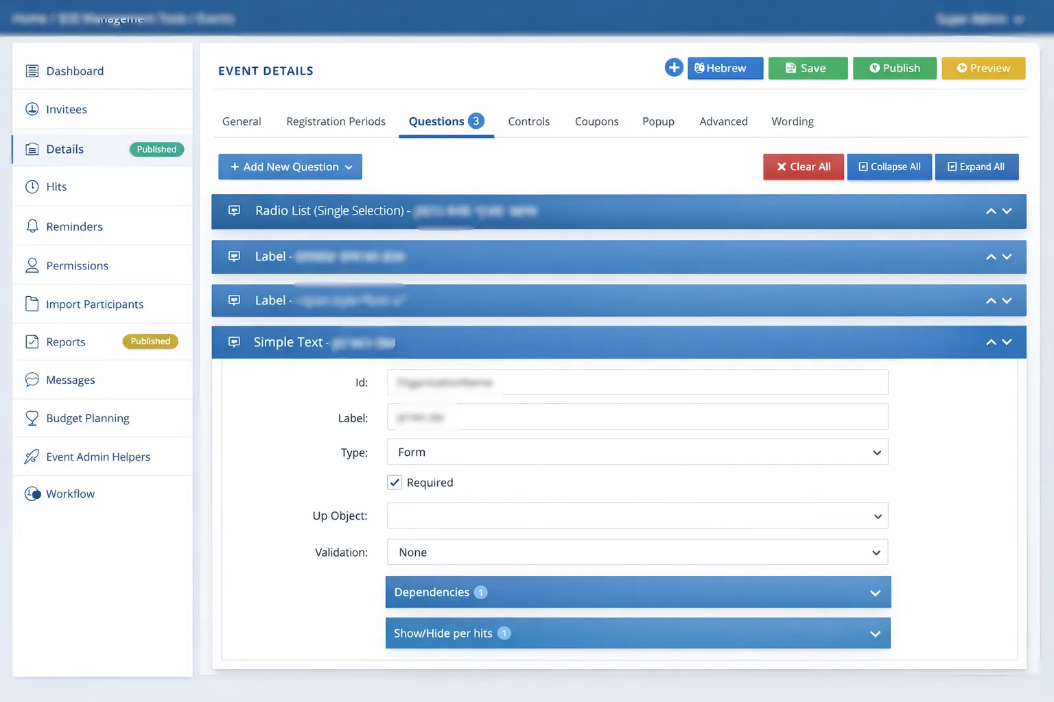Viewport: 1054px width, 702px height.
Task: Click Simple Text comment icon
Action: (x=234, y=342)
